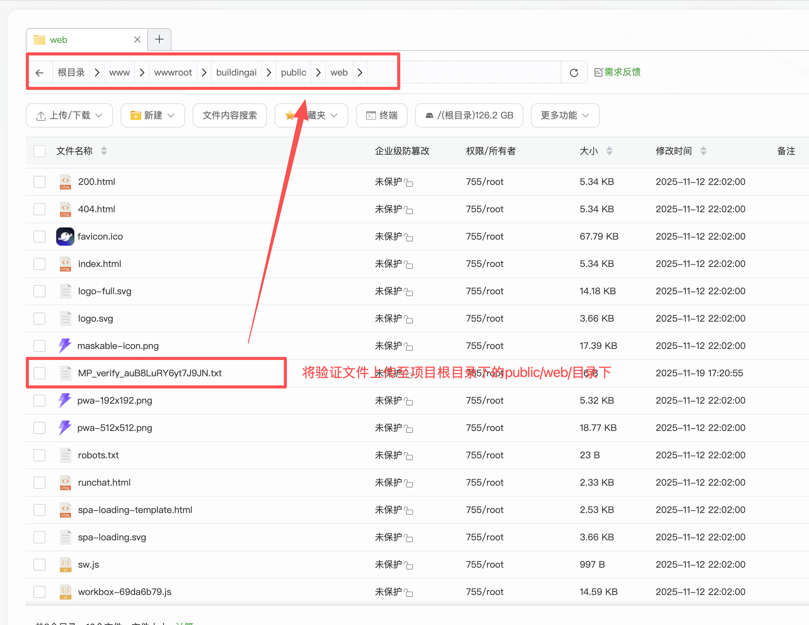
Task: Expand the 上传/下载 dropdown arrow
Action: (x=99, y=115)
